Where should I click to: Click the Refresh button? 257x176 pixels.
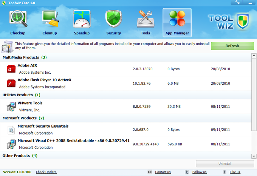pos(232,46)
